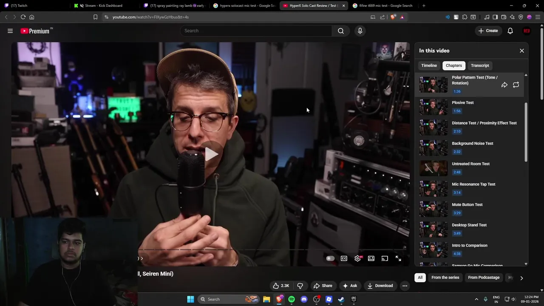This screenshot has width=544, height=306.
Task: Open Brave Leo AI sparkle icon
Action: pyautogui.click(x=512, y=17)
